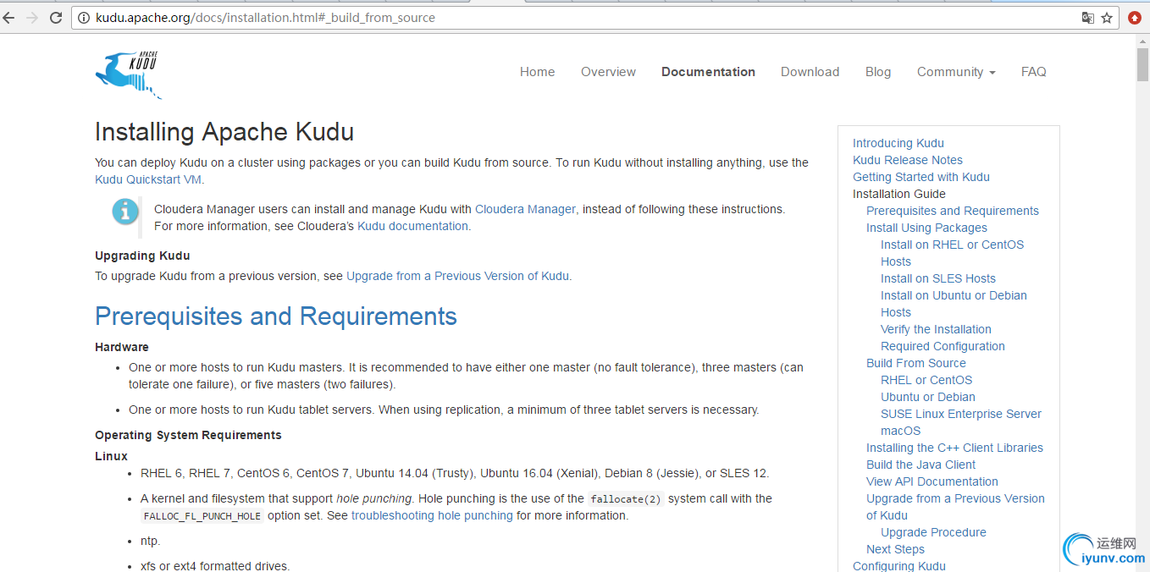Open the Overview nav item
The height and width of the screenshot is (572, 1150).
pyautogui.click(x=608, y=72)
